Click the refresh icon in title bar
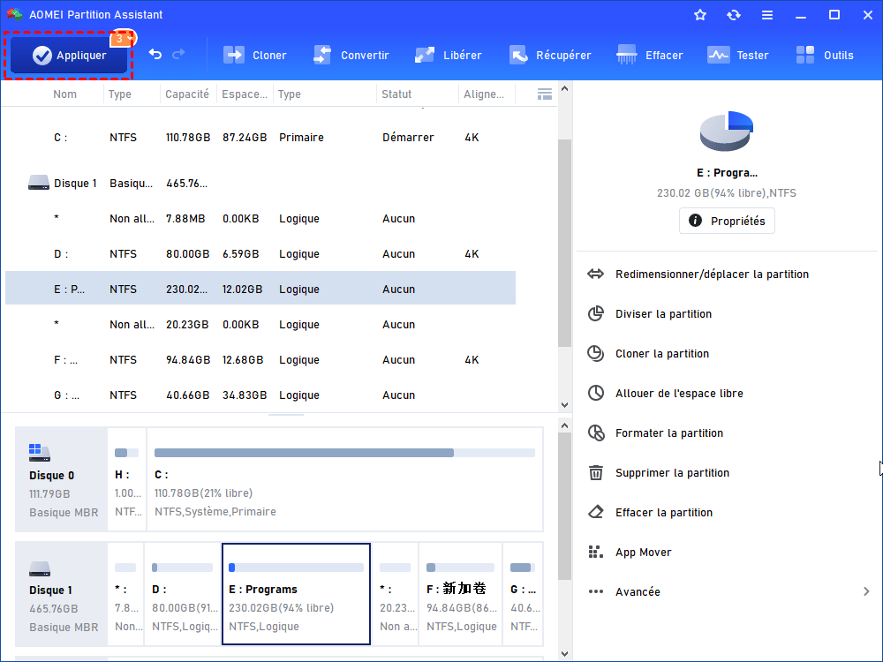The height and width of the screenshot is (662, 883). click(x=733, y=15)
